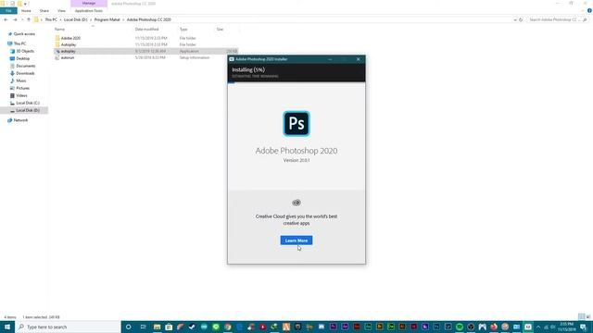Open File Explorer from the taskbar
Viewport: 593px width, 333px height.
pyautogui.click(x=157, y=327)
